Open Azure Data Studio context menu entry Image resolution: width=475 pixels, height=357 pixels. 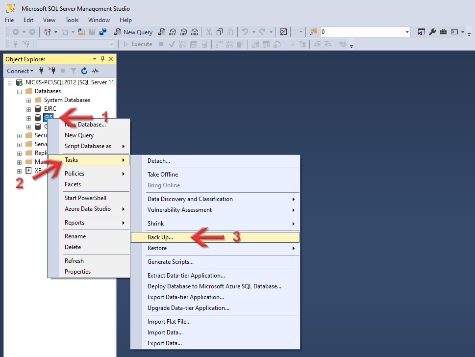point(89,209)
